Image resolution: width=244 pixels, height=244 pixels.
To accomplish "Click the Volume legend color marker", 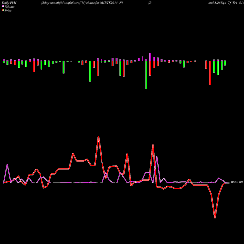I will pos(3,6).
